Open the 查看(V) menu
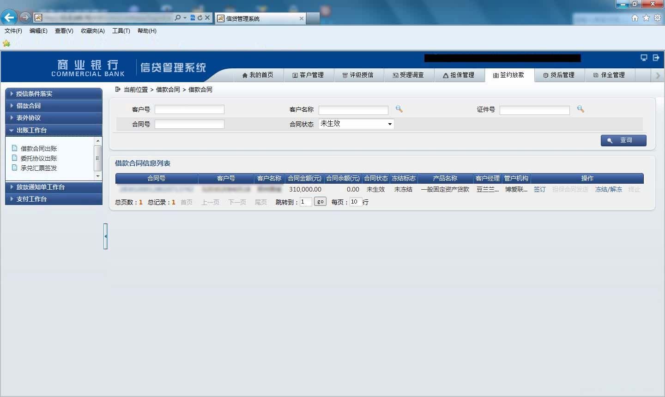The image size is (665, 397). tap(64, 31)
